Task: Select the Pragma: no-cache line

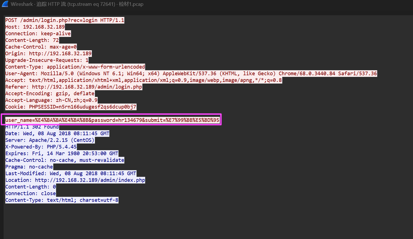Action: [x=29, y=167]
